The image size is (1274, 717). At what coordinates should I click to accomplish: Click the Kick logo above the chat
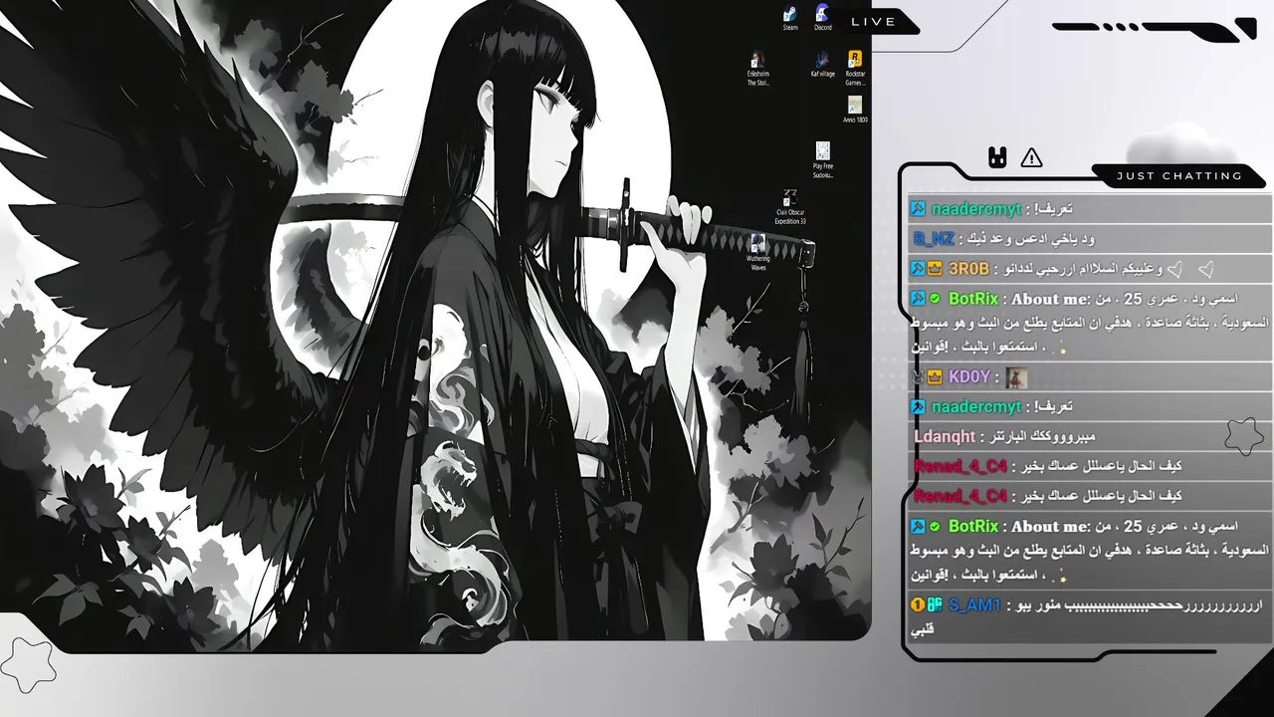pos(997,157)
